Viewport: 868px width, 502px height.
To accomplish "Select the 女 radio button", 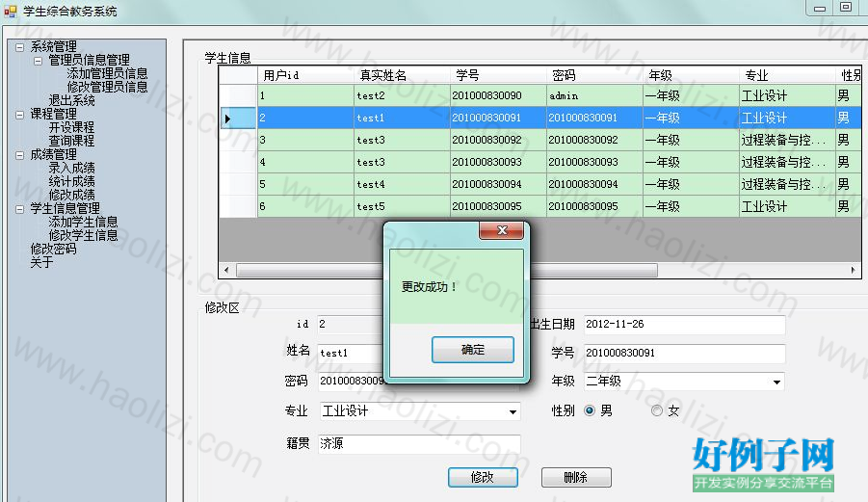I will 656,410.
